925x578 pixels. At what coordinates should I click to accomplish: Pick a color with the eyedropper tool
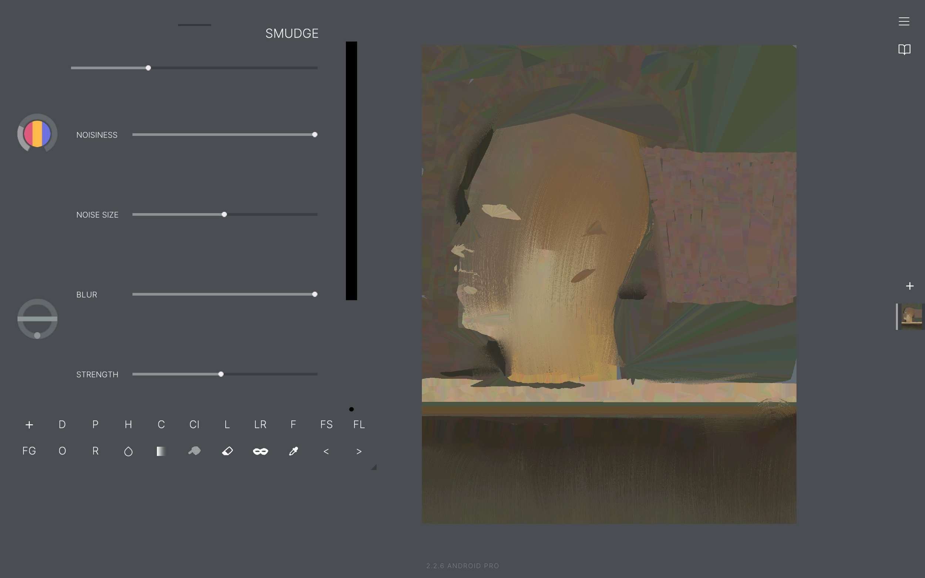click(x=293, y=451)
